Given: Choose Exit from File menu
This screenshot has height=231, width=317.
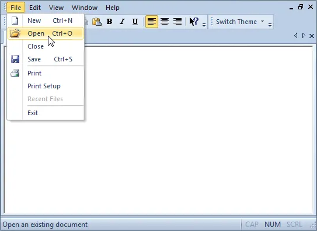Looking at the screenshot, I should pos(46,113).
